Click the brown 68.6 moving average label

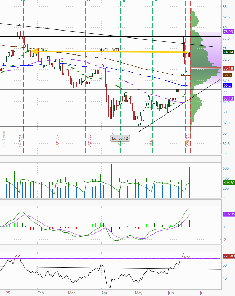tap(227, 75)
